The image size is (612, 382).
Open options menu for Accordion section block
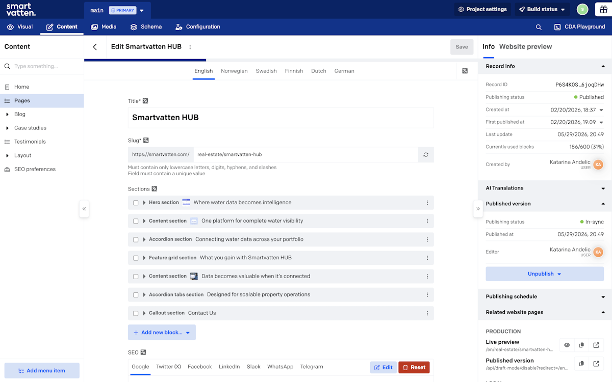point(427,239)
